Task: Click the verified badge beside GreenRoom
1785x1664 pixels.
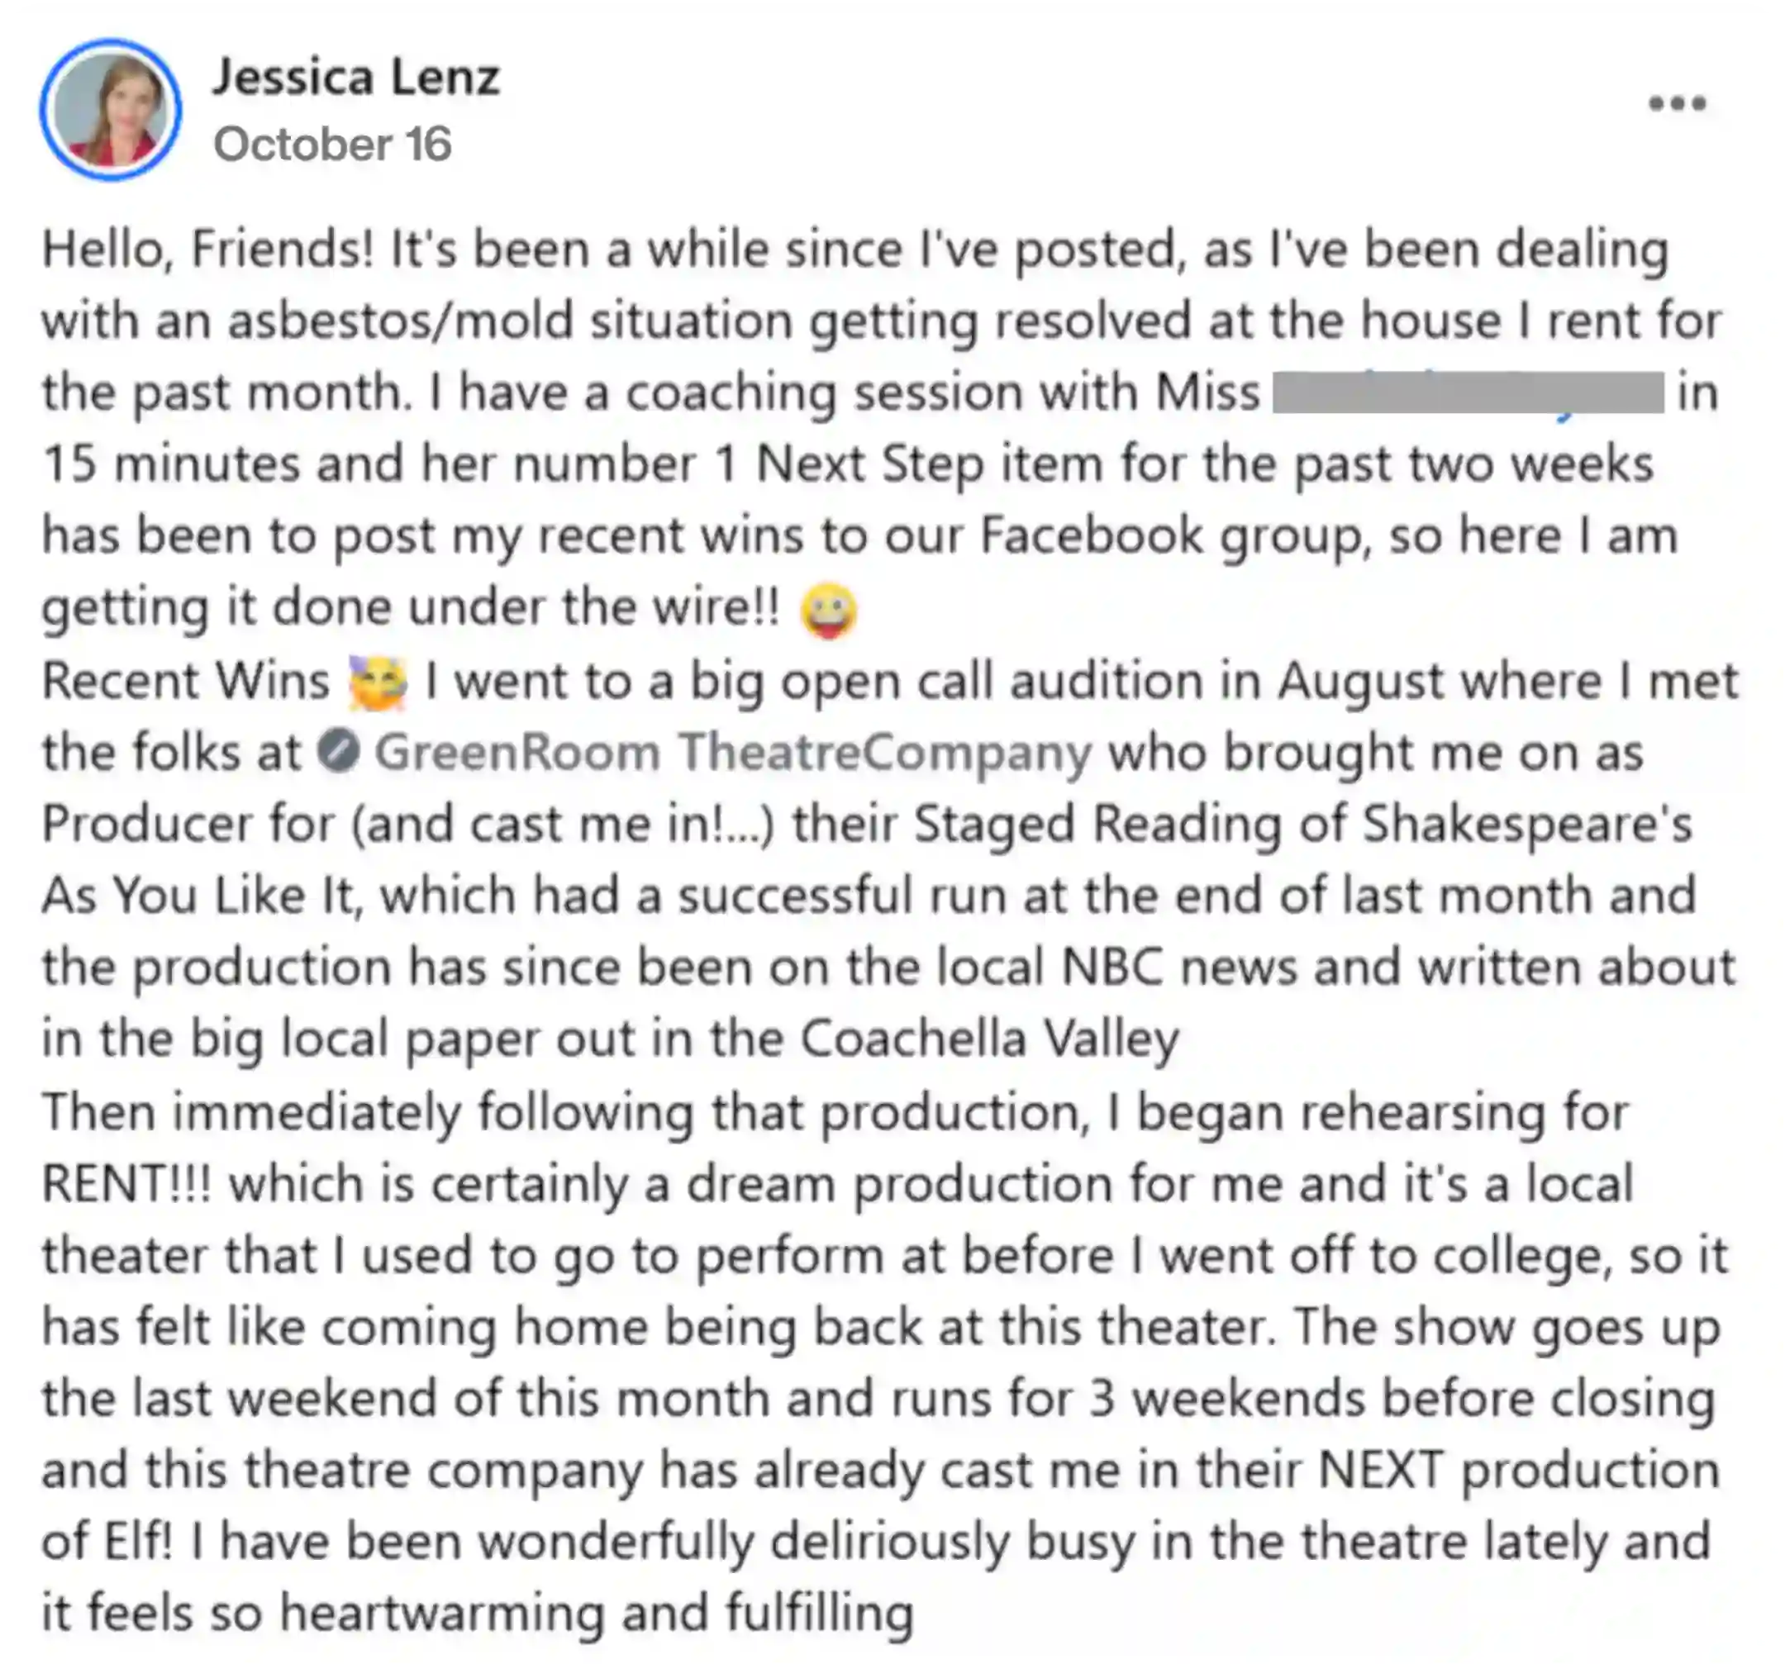Action: (x=339, y=751)
